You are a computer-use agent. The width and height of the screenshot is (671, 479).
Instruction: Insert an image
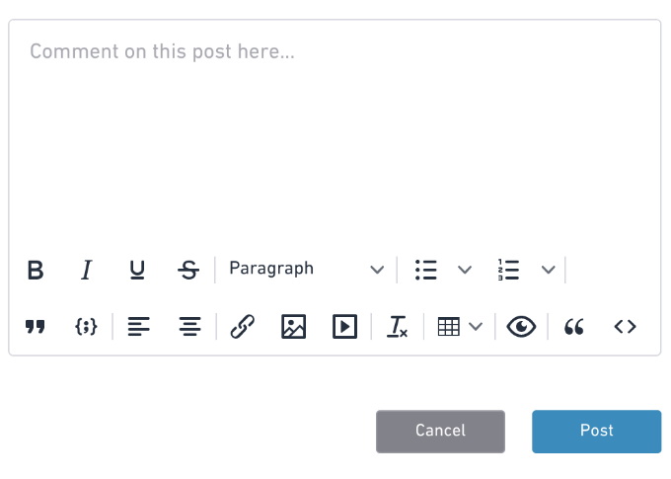[x=294, y=327]
